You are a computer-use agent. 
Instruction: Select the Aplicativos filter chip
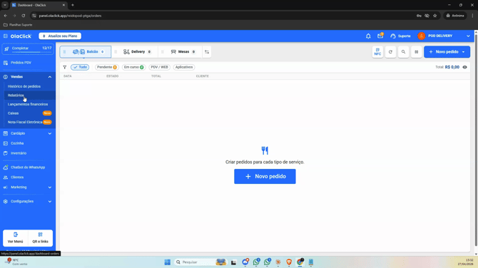tap(184, 67)
